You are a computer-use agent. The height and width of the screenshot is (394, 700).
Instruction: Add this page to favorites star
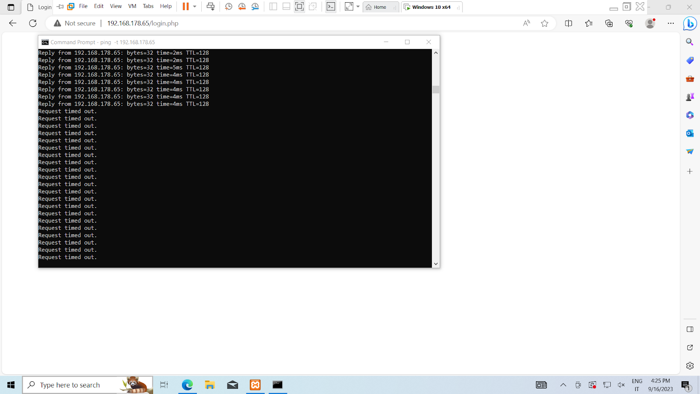(544, 23)
